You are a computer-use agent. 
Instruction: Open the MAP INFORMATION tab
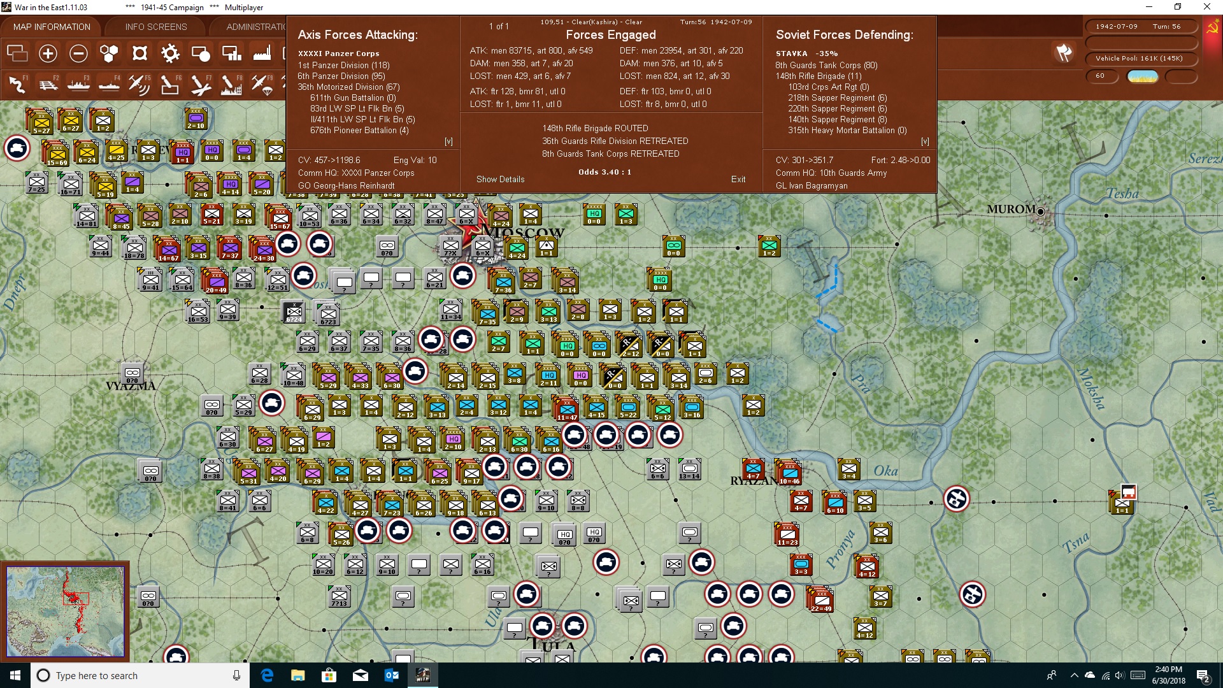(52, 27)
